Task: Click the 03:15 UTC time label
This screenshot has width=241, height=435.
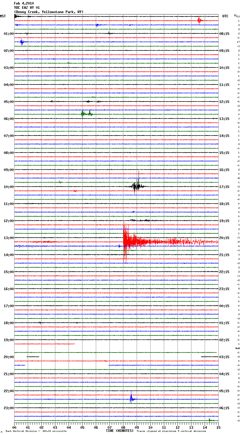Action: pyautogui.click(x=224, y=357)
